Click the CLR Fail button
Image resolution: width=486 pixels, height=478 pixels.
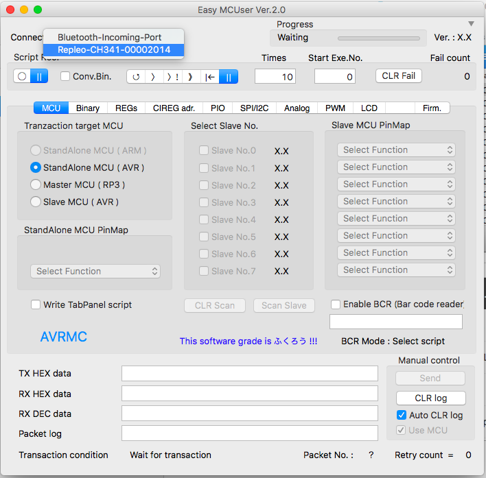pos(399,76)
